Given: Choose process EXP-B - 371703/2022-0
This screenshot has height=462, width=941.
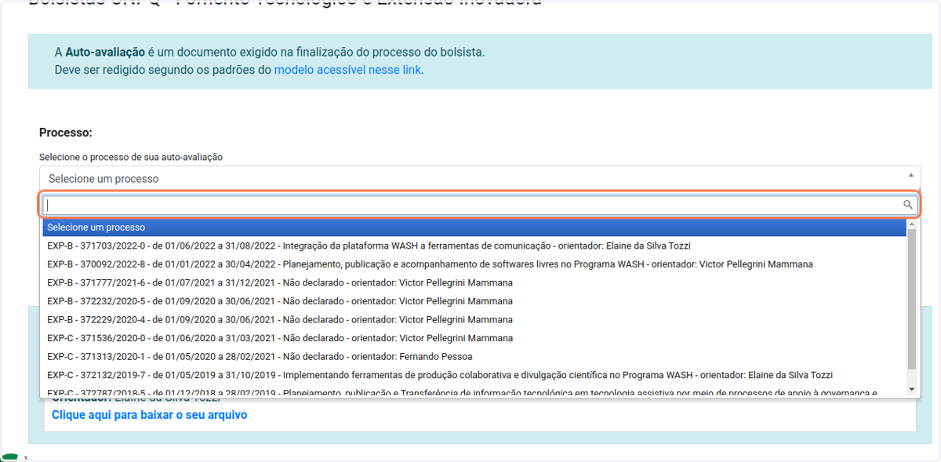Looking at the screenshot, I should coord(474,246).
